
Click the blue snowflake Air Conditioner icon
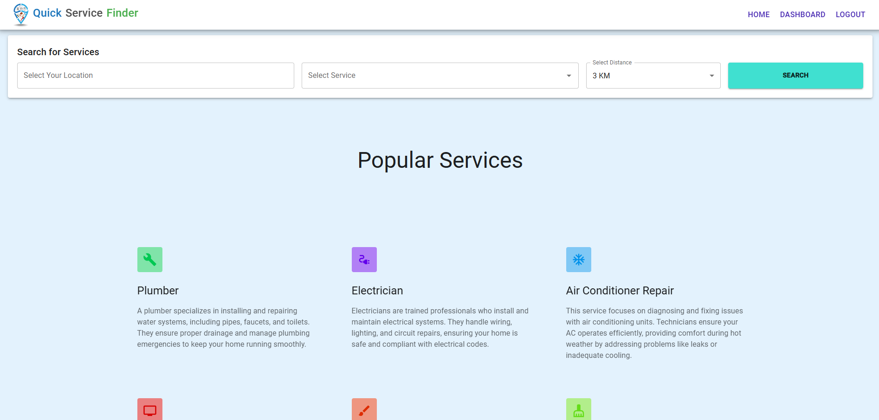(x=578, y=260)
